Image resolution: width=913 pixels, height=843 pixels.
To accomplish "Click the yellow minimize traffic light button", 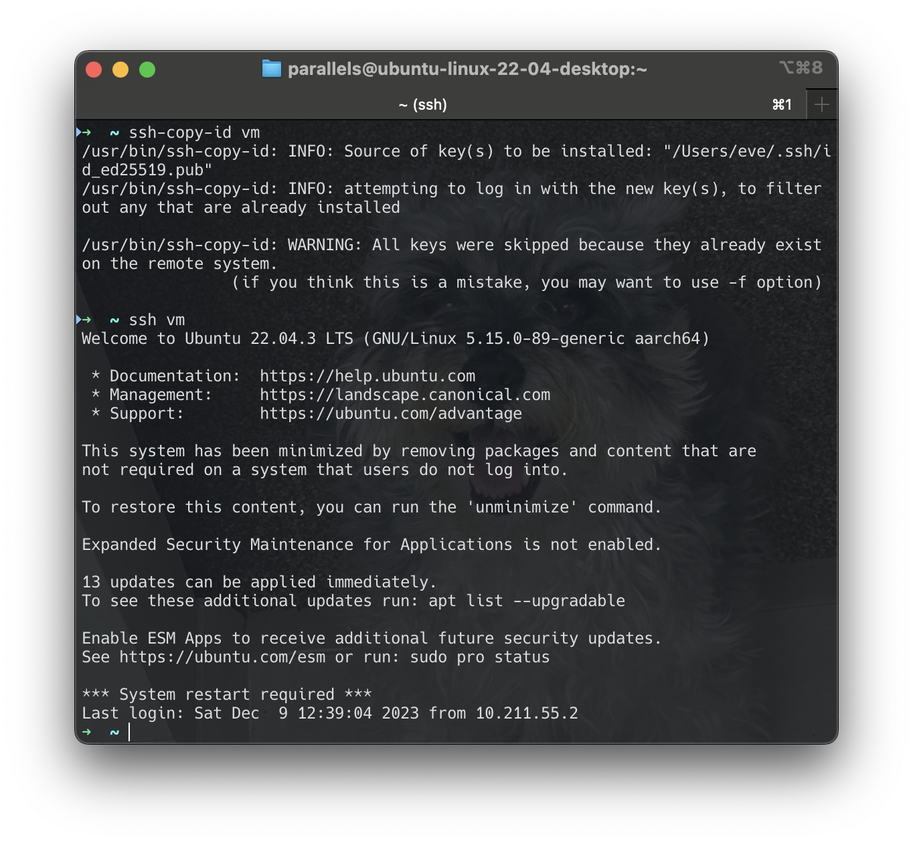I will 120,69.
